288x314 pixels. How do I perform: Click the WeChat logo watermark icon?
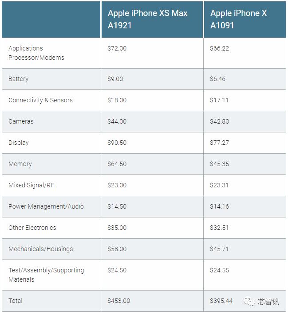pos(249,301)
